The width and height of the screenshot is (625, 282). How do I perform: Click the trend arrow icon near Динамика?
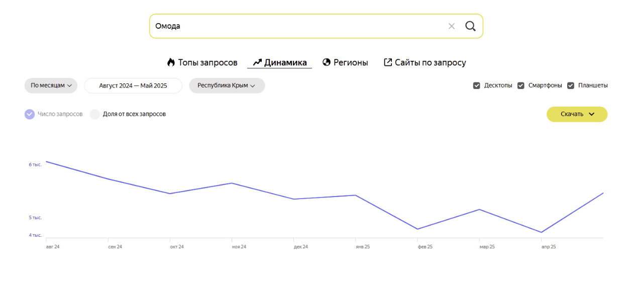pyautogui.click(x=257, y=62)
